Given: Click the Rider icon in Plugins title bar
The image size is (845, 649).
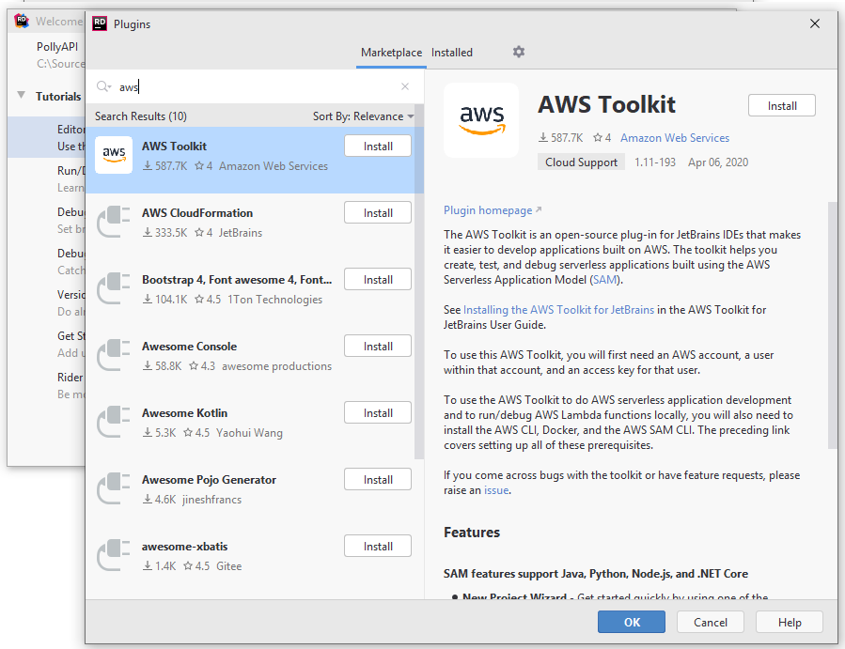Looking at the screenshot, I should (x=100, y=23).
